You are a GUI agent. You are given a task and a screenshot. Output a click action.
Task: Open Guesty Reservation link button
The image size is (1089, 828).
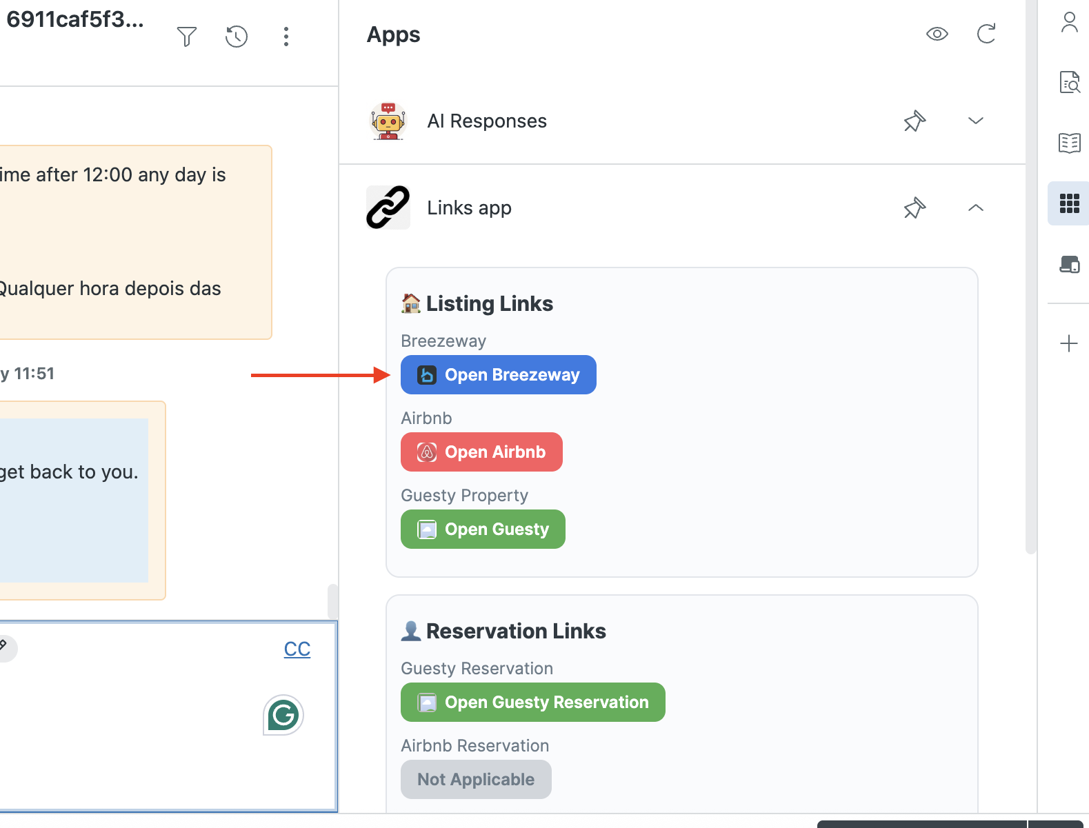pos(532,703)
